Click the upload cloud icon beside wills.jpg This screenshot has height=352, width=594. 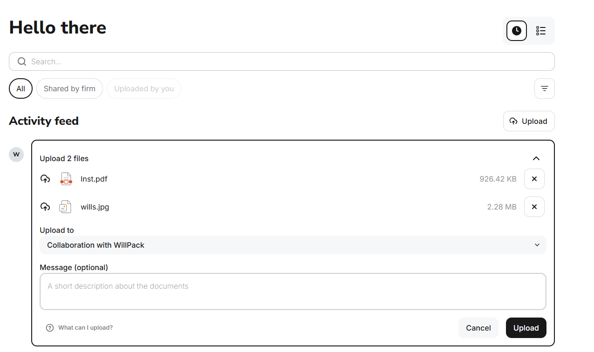45,207
